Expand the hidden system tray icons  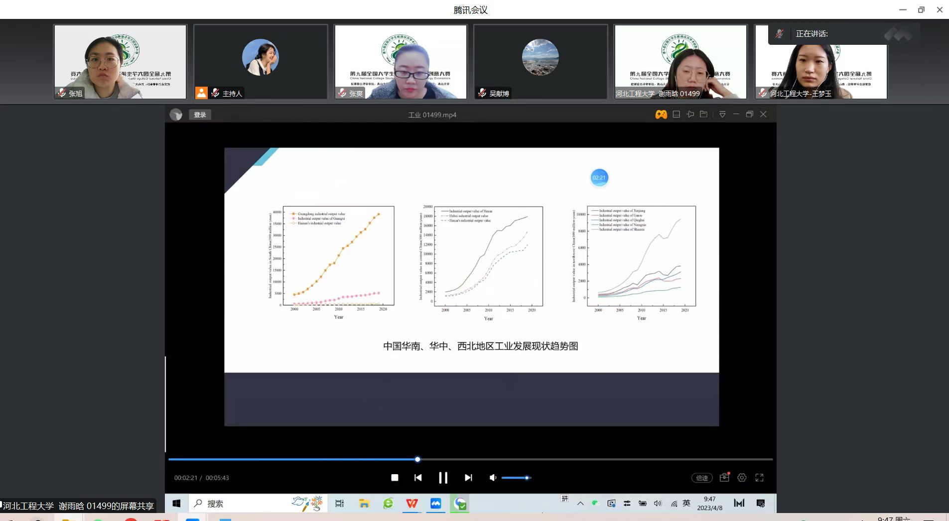coord(580,504)
